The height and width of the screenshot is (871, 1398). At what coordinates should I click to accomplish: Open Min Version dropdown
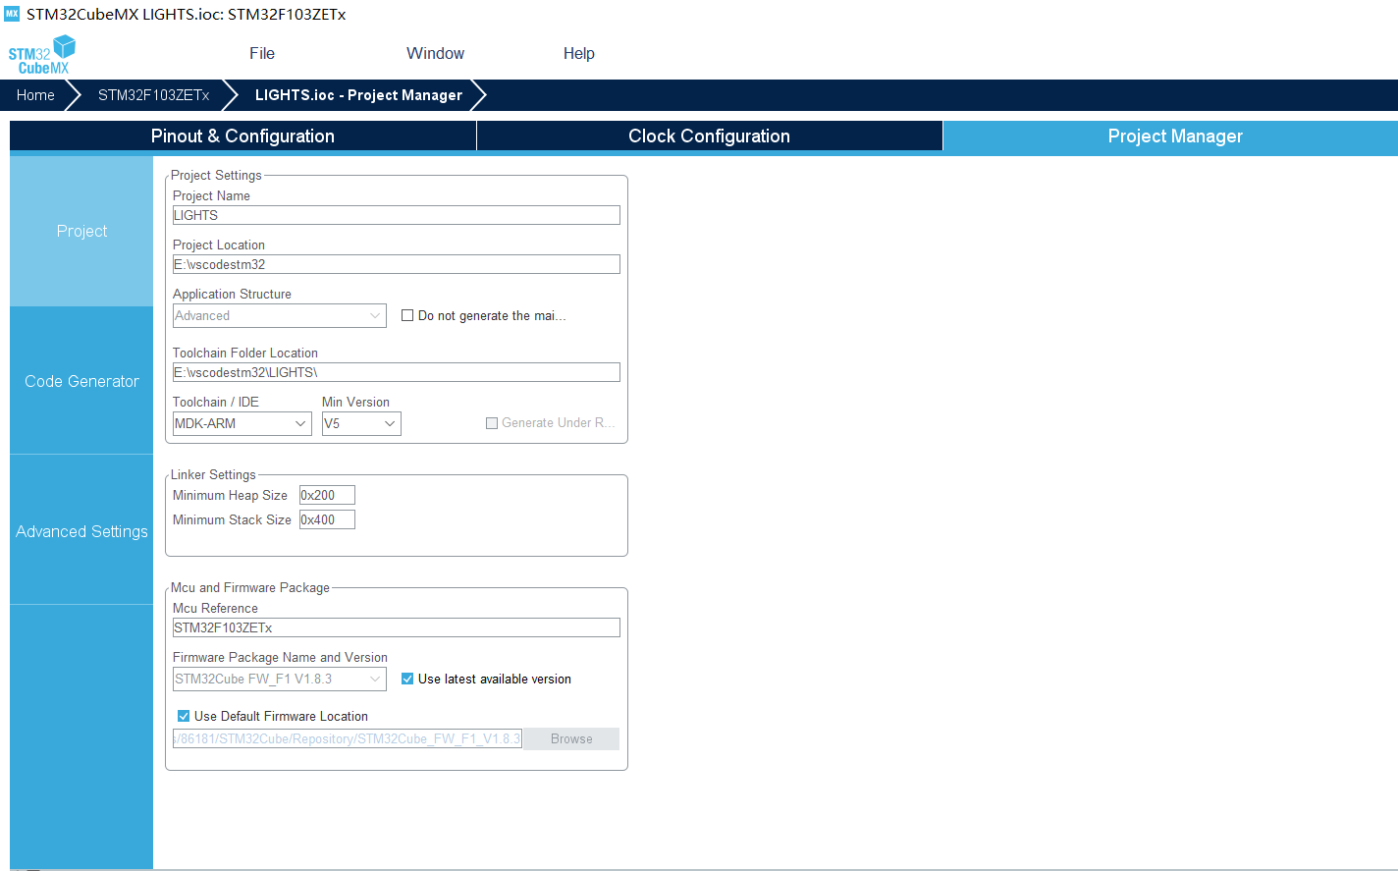tap(361, 423)
